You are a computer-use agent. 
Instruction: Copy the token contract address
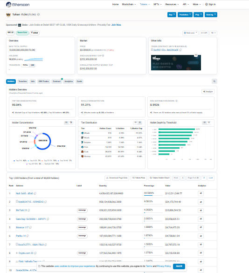pos(180,50)
